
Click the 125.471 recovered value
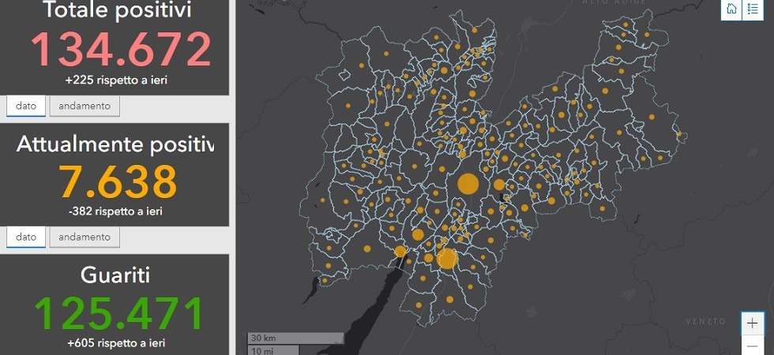pos(118,312)
